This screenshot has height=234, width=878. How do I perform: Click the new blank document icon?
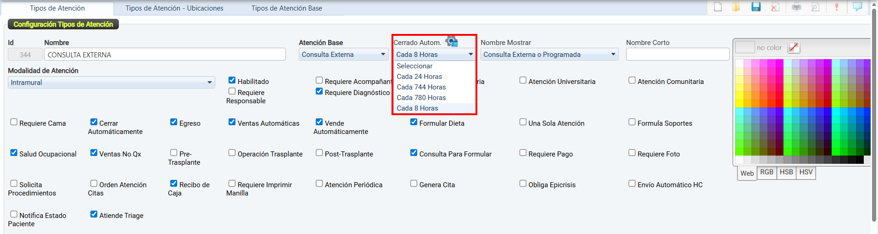coord(718,7)
